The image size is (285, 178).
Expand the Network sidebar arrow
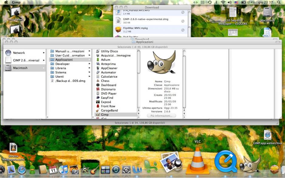coord(44,53)
